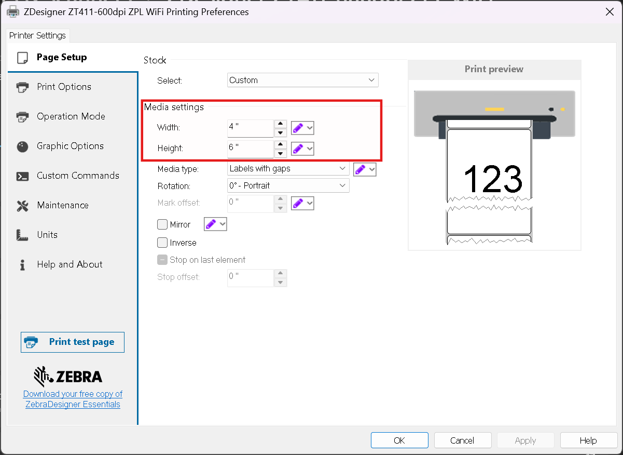Click the Help and About info icon
Viewport: 623px width, 455px height.
point(22,265)
